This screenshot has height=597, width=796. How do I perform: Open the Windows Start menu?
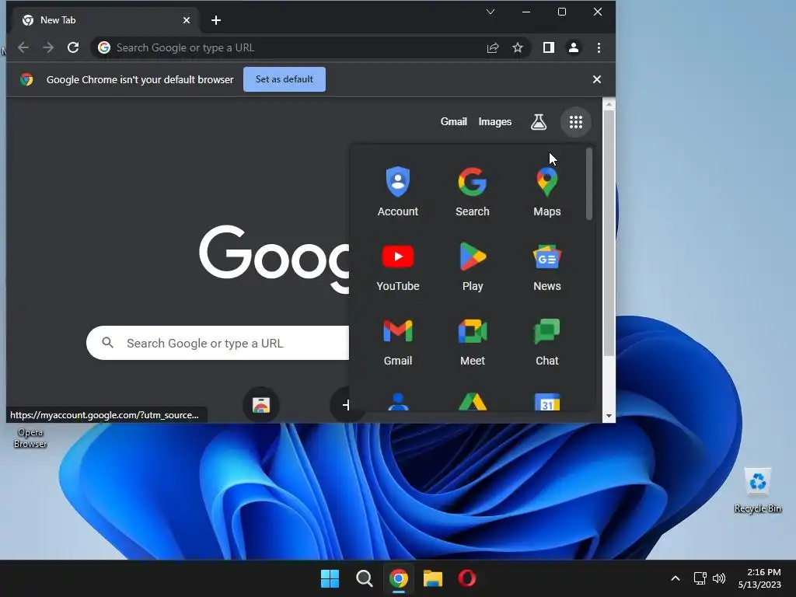(x=330, y=578)
